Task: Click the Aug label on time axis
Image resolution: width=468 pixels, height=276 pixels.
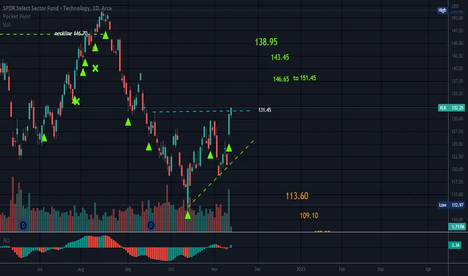Action: tap(80, 269)
